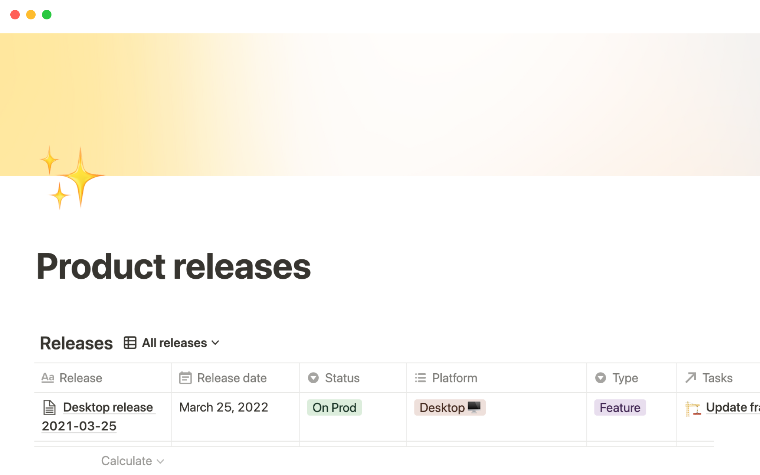Expand the All releases view dropdown
This screenshot has height=475, width=760.
[175, 343]
